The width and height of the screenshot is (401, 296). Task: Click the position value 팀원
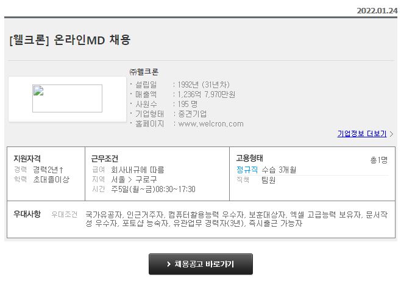coord(268,180)
